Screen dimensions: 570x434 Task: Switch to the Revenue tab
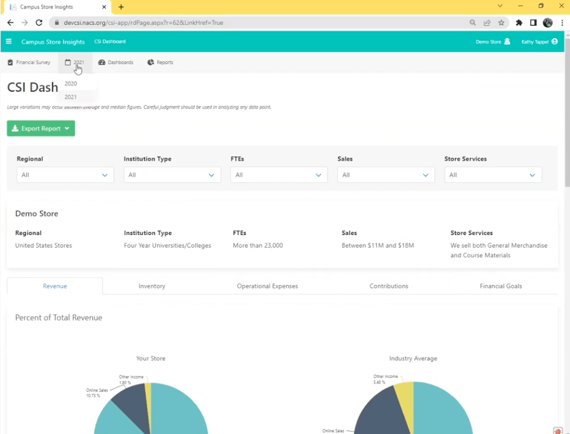point(55,286)
